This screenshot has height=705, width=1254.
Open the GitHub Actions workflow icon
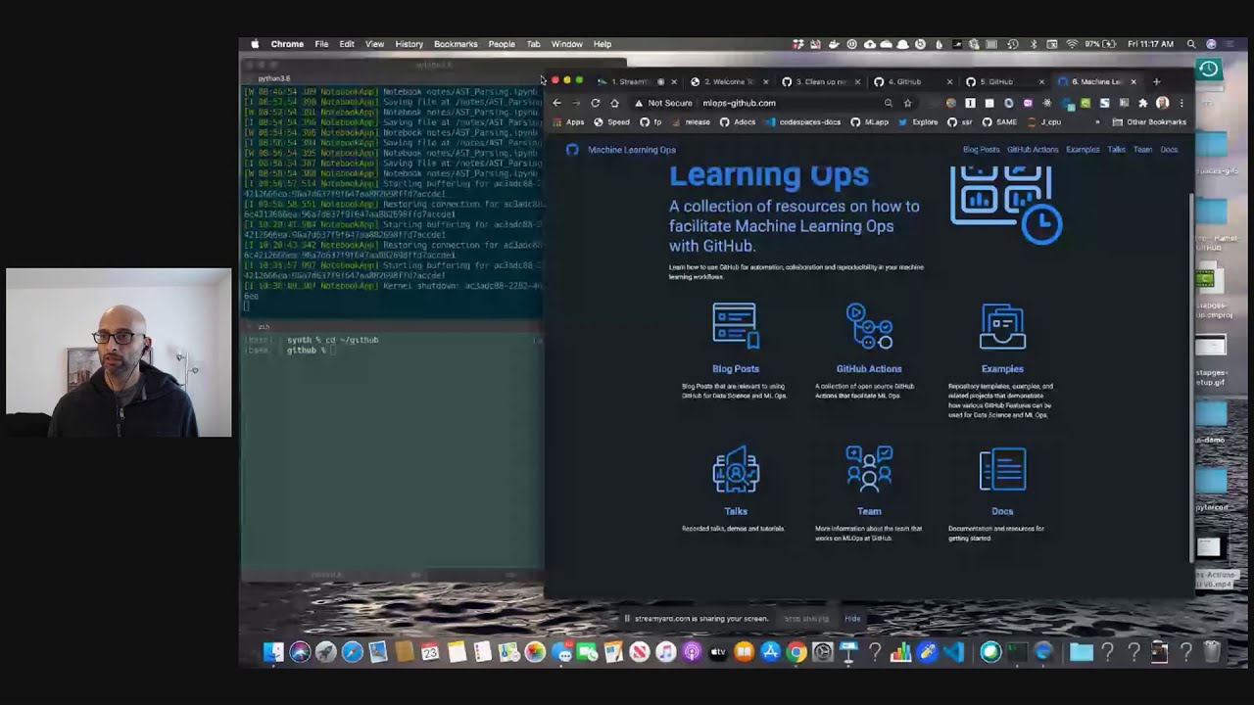pos(869,326)
